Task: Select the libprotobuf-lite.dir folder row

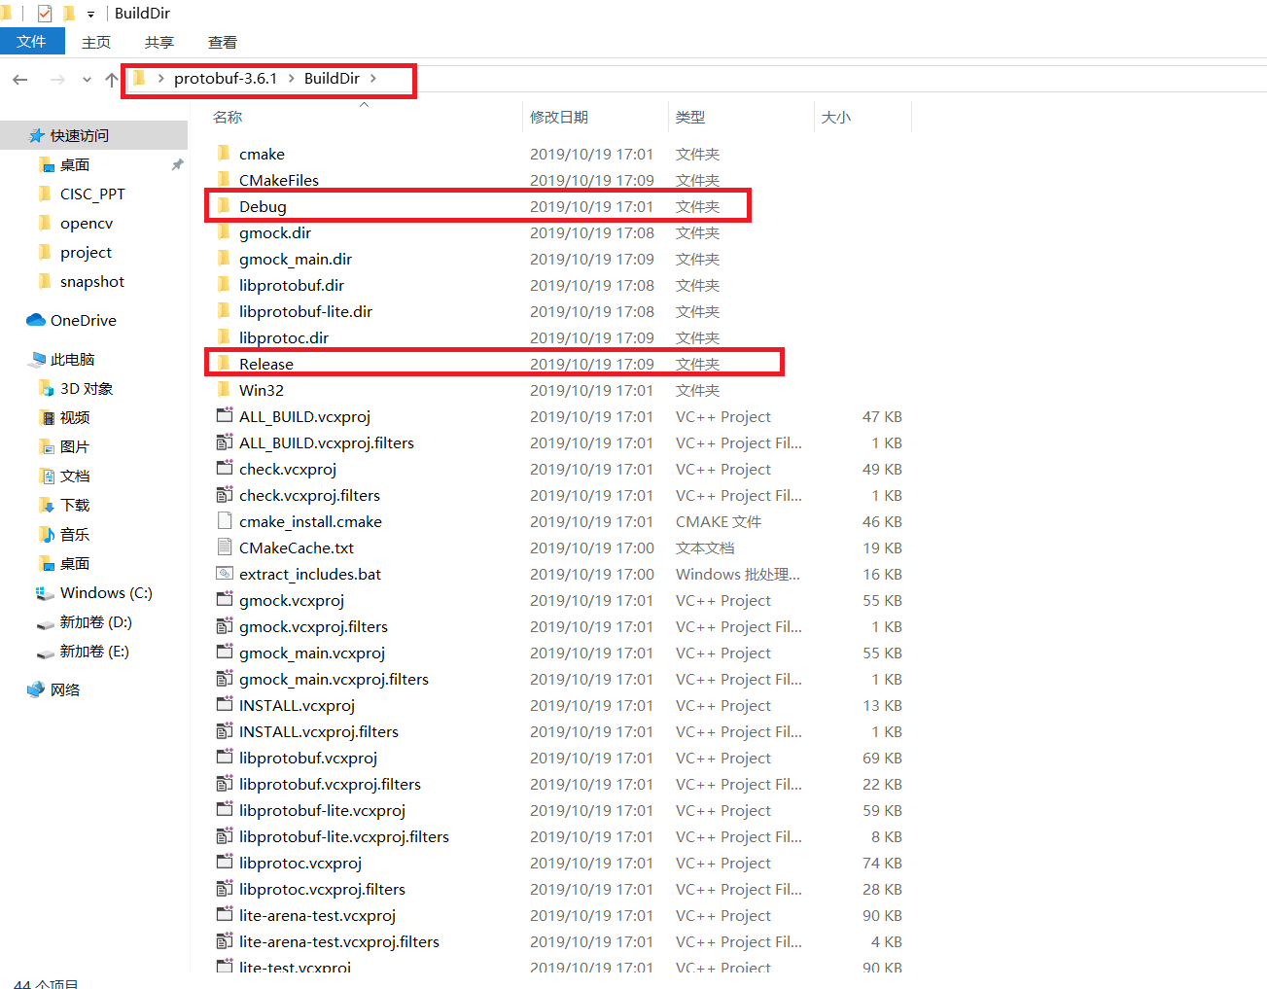Action: [x=559, y=311]
